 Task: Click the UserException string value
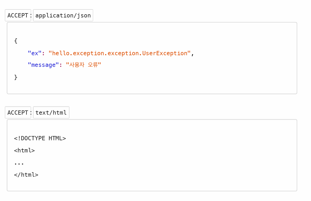click(120, 53)
